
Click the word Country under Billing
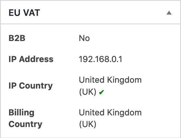click(26, 124)
